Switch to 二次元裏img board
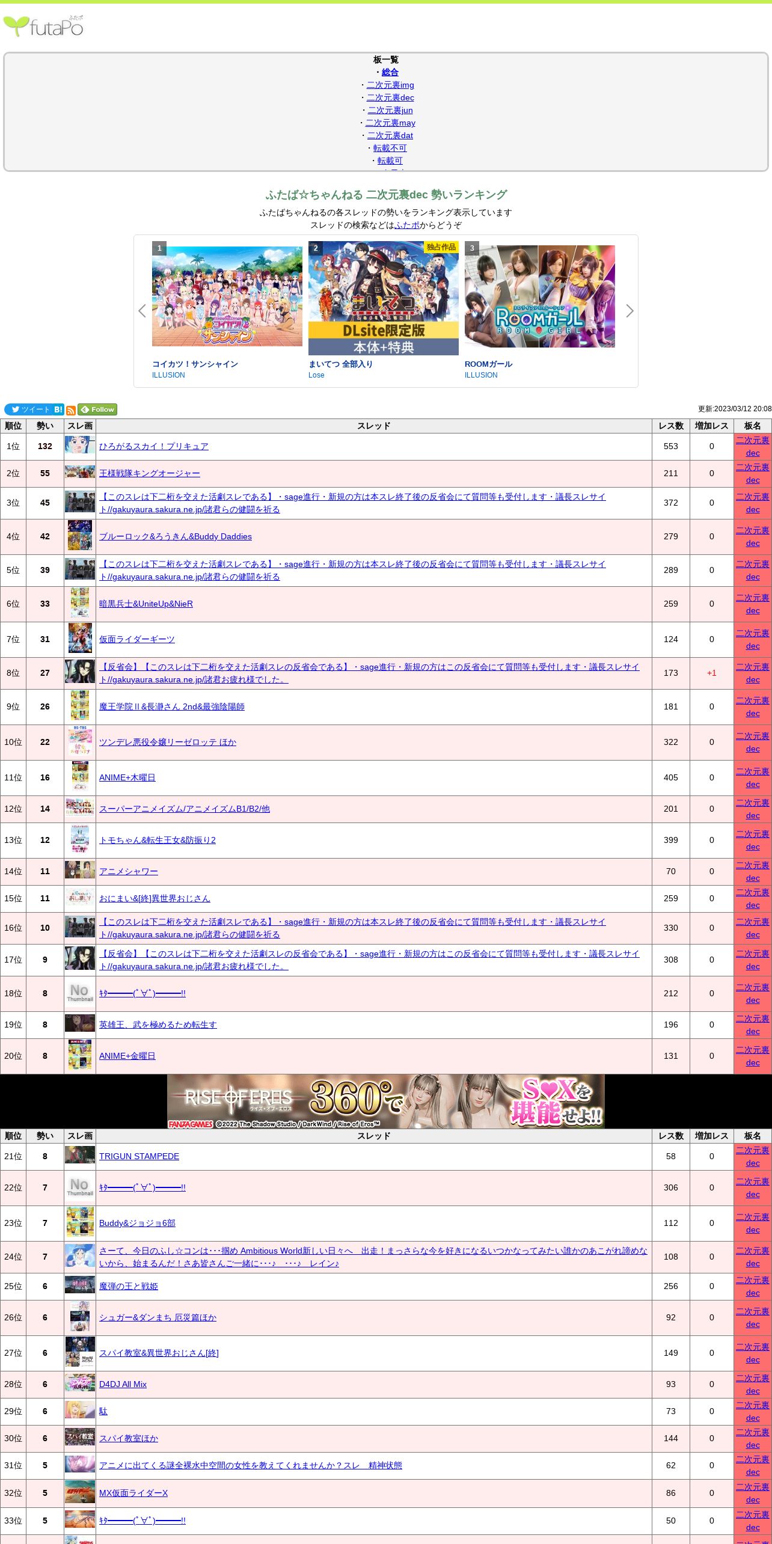Viewport: 772px width, 1544px height. [390, 85]
